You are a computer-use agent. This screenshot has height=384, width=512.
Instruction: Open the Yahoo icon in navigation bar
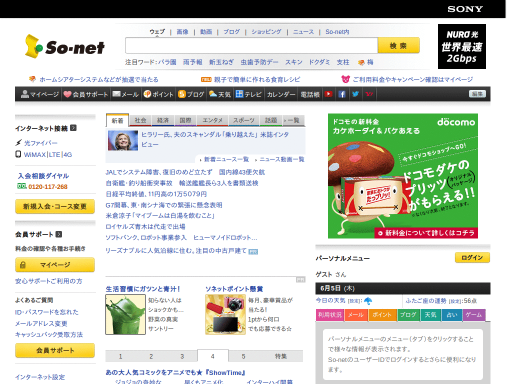point(369,94)
